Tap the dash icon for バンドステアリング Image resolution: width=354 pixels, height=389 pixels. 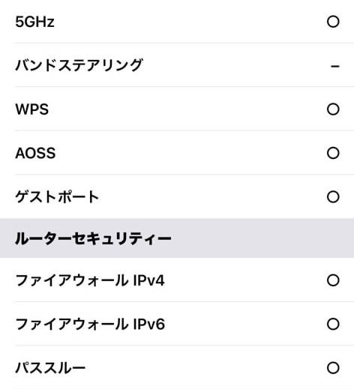(334, 66)
